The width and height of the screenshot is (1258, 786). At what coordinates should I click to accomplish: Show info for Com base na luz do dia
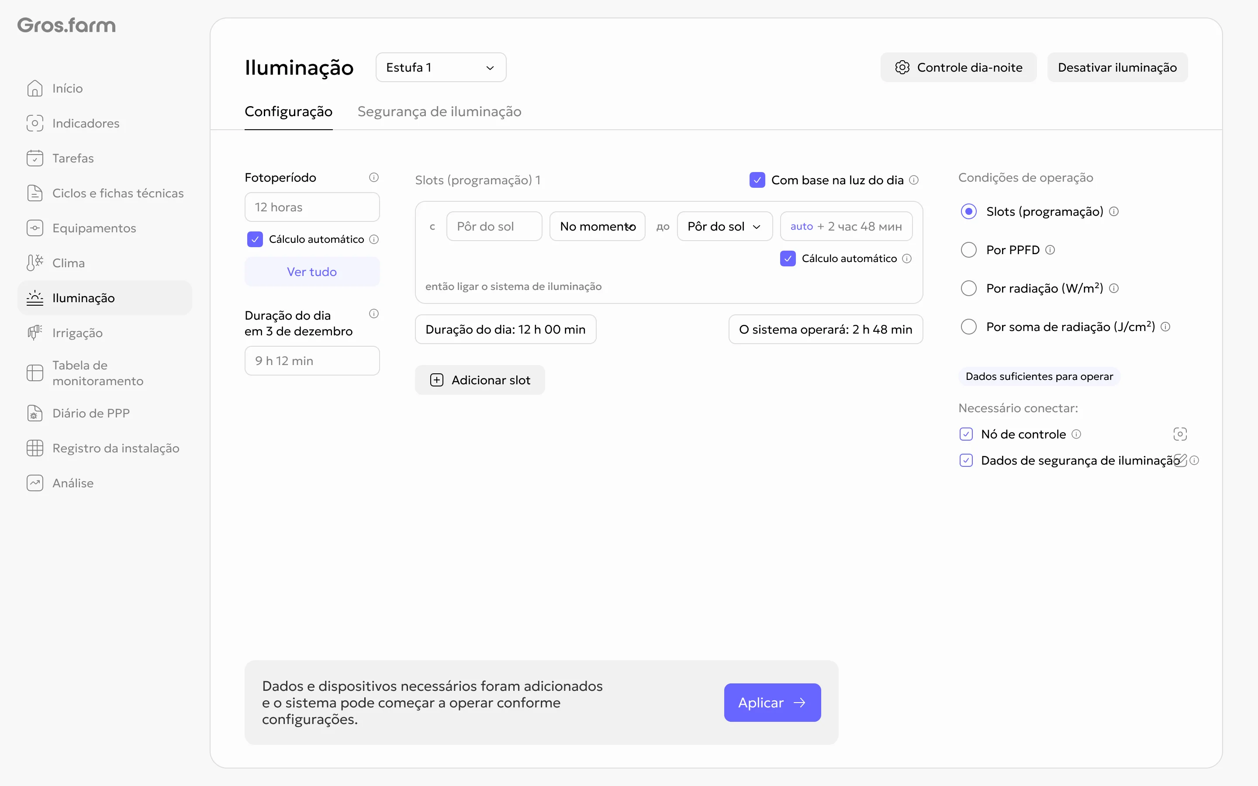tap(914, 180)
